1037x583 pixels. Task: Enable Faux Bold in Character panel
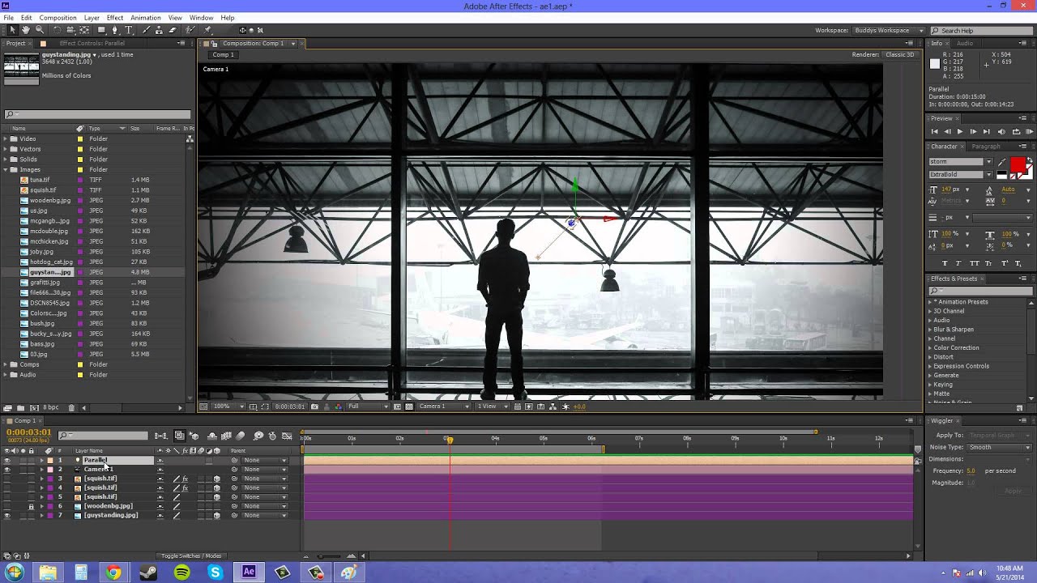point(945,263)
